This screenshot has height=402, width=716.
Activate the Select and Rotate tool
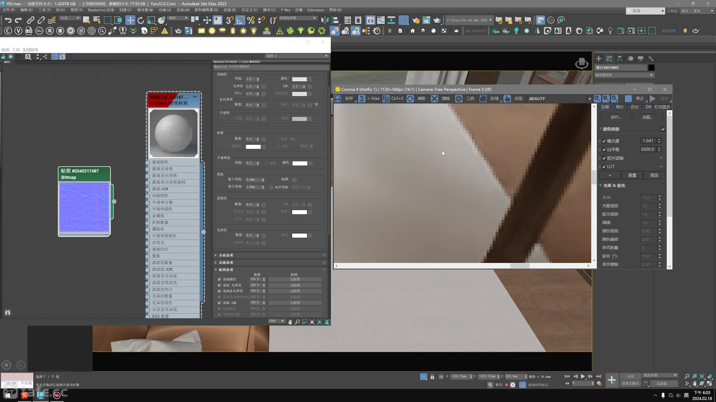tap(141, 20)
